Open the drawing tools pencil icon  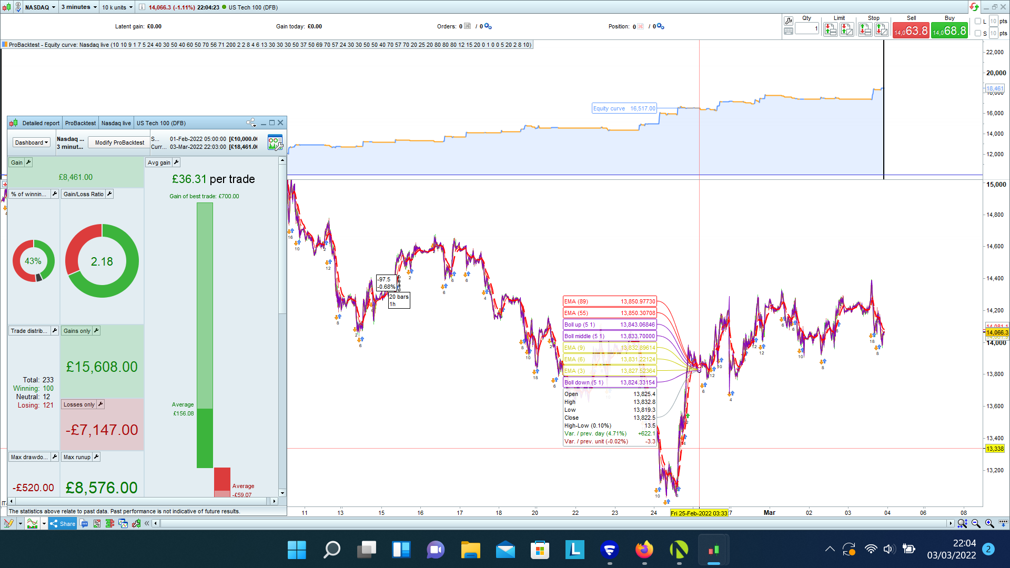8,523
